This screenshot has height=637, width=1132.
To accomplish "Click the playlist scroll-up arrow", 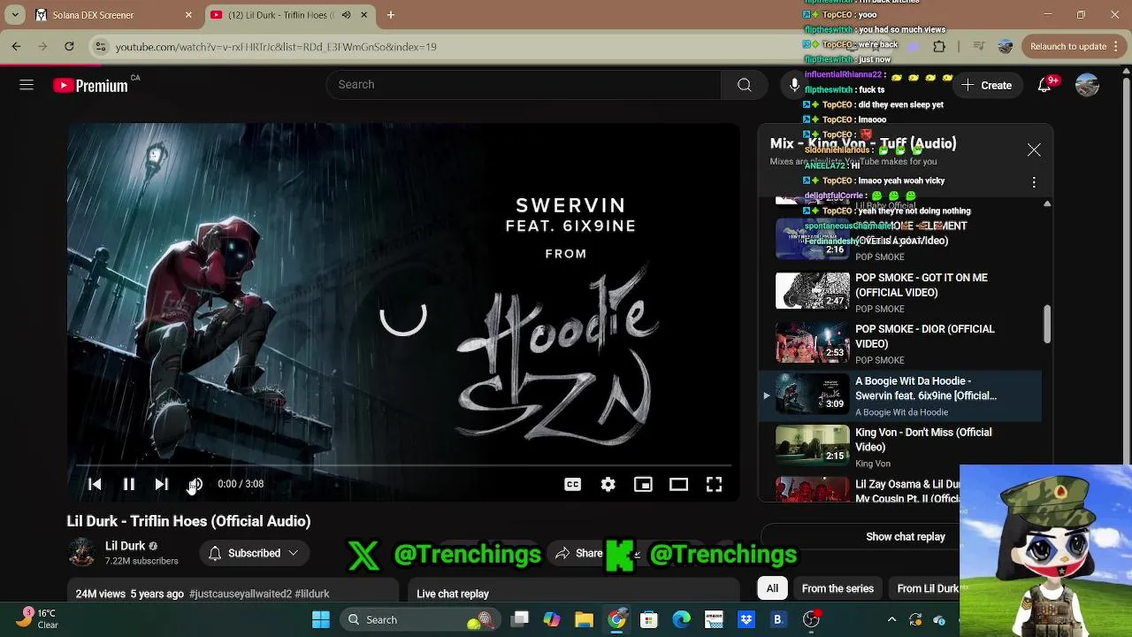I will pos(1047,203).
